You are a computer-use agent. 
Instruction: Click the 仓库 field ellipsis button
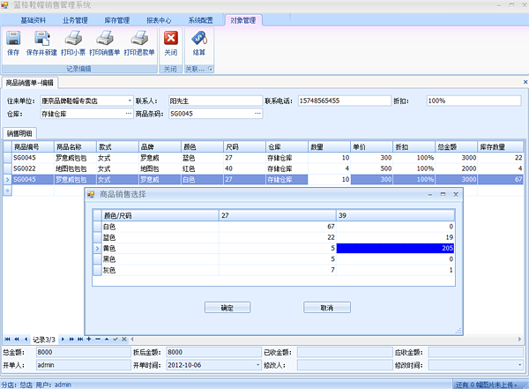point(128,114)
